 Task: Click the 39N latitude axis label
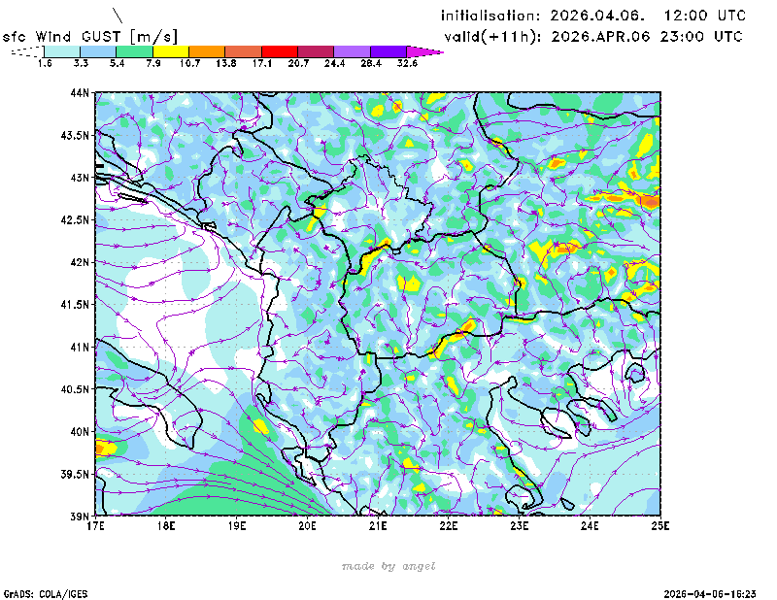80,516
